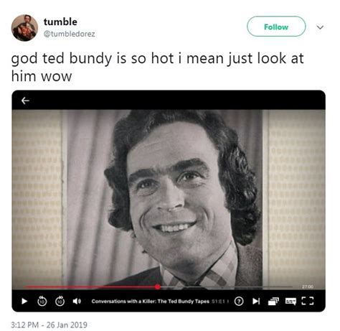Click the red progress bar scrubber handle

157,286
